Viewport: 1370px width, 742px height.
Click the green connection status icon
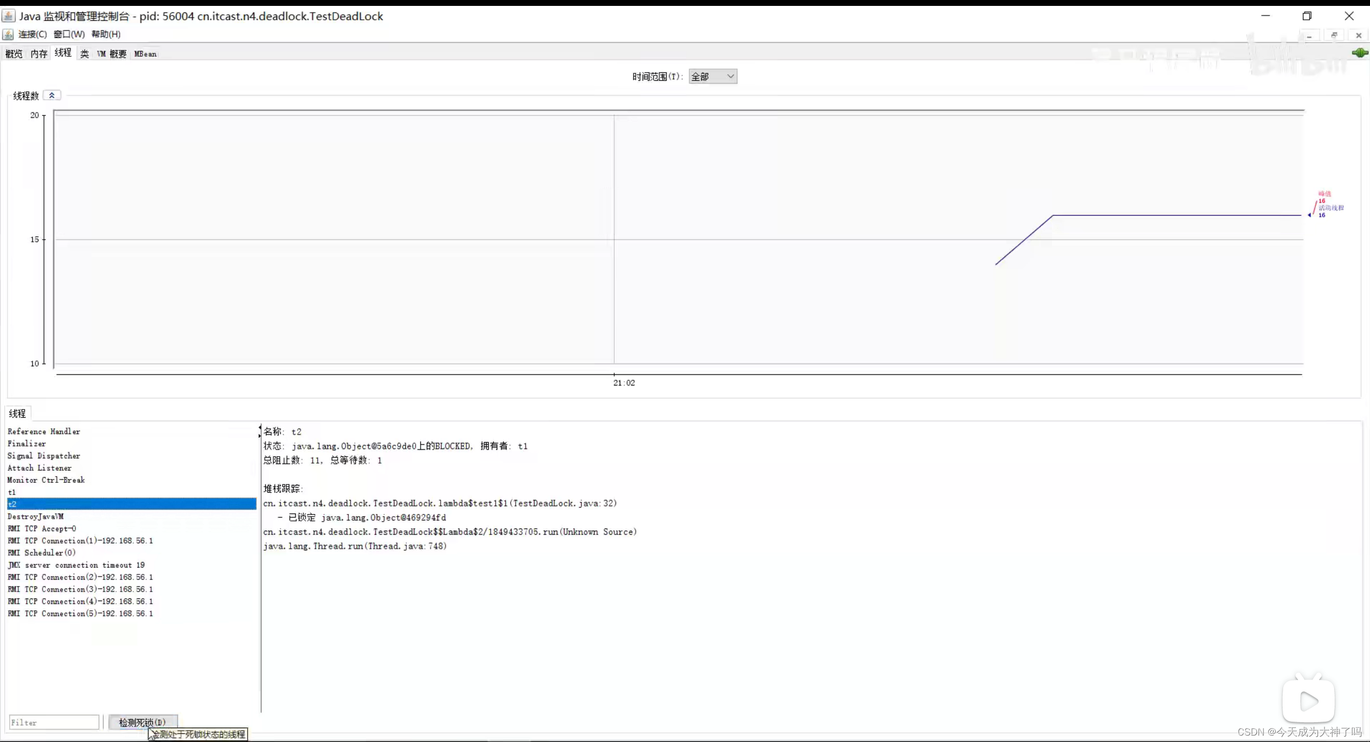1359,53
